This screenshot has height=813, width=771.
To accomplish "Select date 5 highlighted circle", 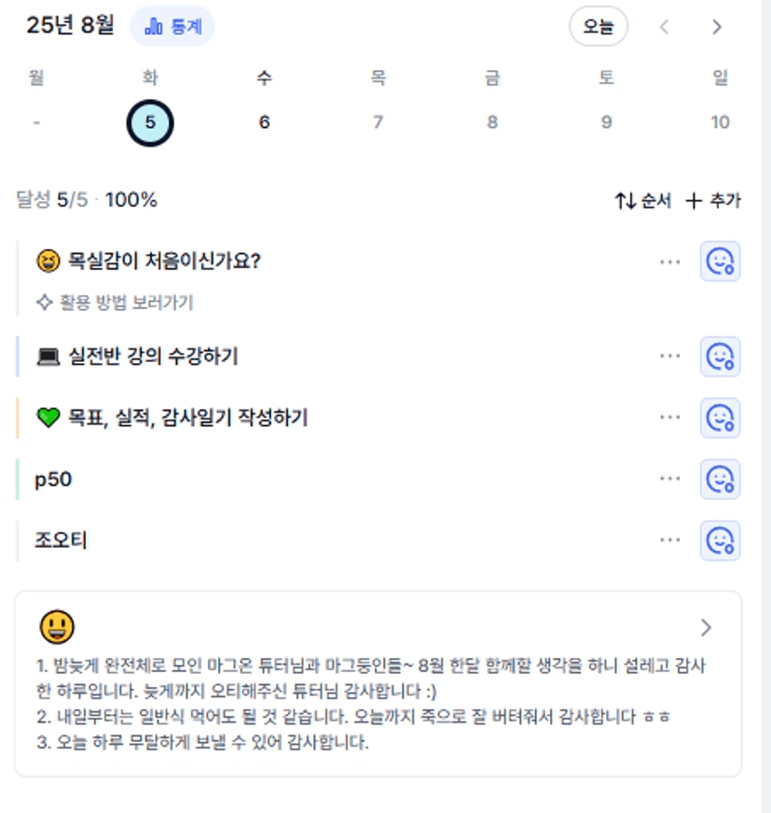I will pos(150,123).
